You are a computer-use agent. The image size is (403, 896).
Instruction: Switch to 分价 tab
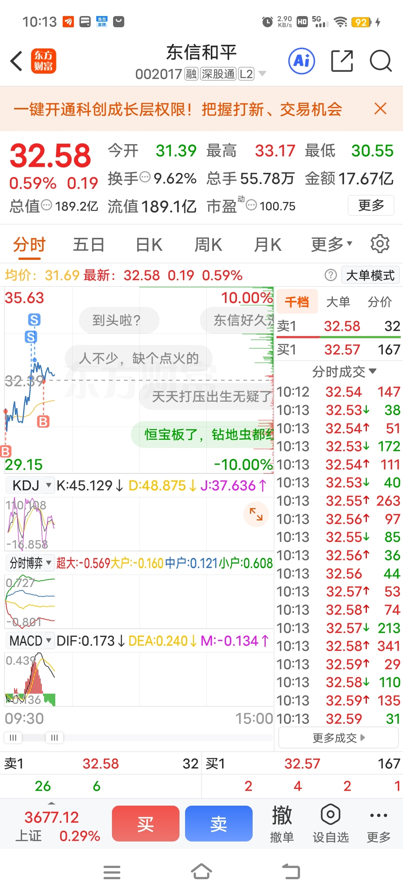pyautogui.click(x=379, y=301)
